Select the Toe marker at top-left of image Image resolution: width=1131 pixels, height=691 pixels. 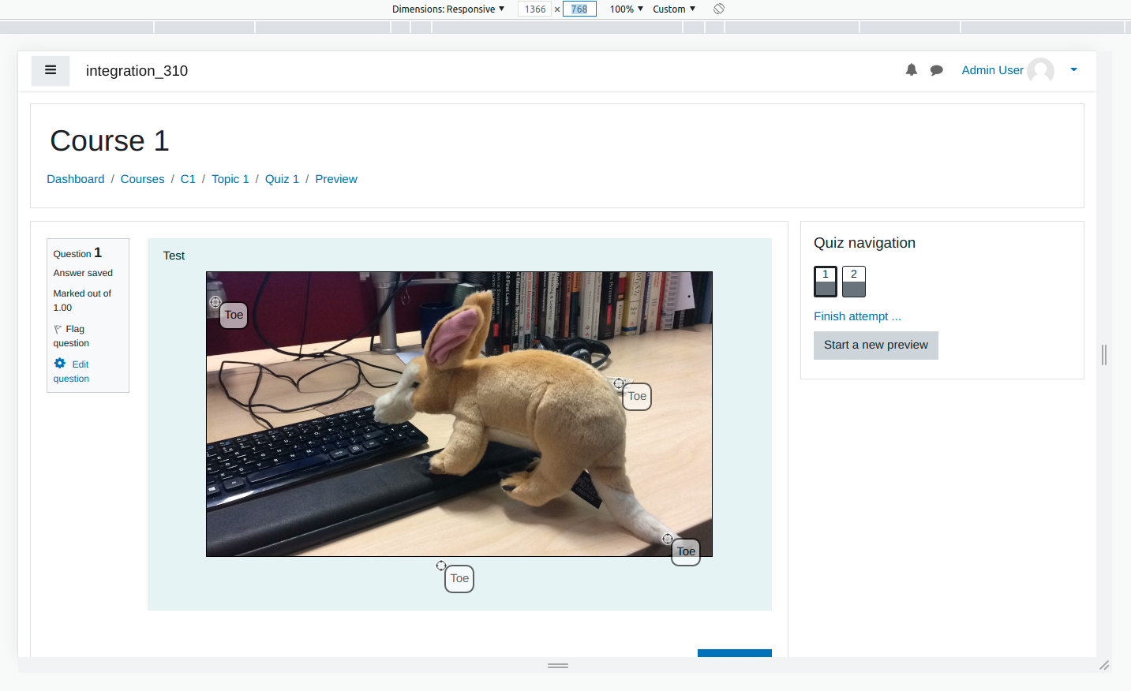[234, 316]
